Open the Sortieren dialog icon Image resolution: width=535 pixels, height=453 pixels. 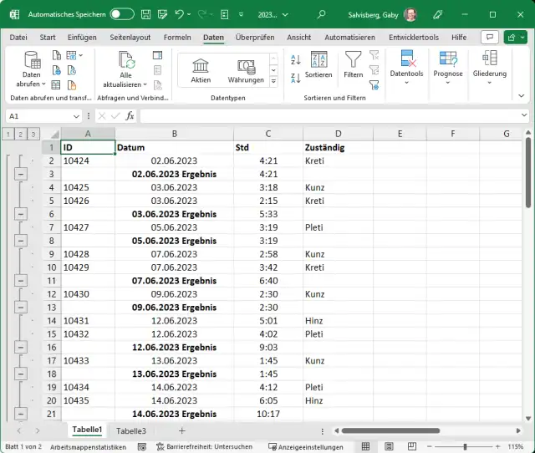(318, 59)
